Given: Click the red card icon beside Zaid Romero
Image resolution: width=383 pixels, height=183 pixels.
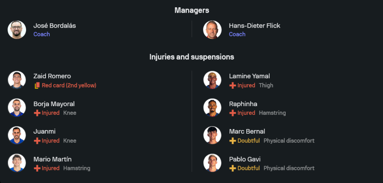Looking at the screenshot, I should coord(37,85).
